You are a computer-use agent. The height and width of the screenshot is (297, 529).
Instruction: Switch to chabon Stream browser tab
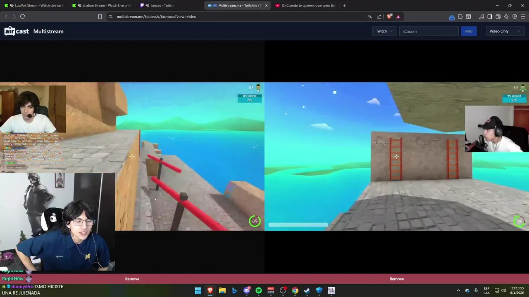[102, 5]
